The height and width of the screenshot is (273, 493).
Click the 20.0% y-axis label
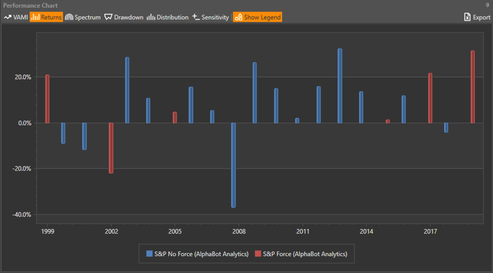point(23,77)
